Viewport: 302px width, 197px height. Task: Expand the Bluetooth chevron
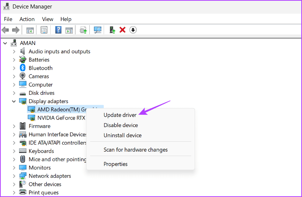14,68
